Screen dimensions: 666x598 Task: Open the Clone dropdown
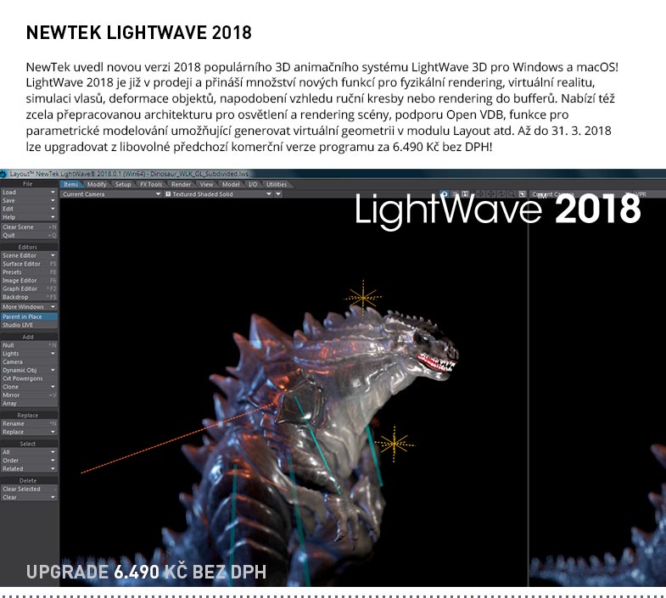[29, 387]
